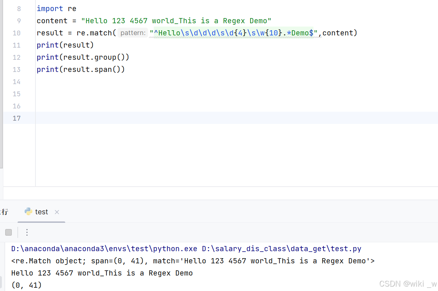Screen dimensions: 438x291
Task: Click the regex pattern string on line 10
Action: click(234, 33)
